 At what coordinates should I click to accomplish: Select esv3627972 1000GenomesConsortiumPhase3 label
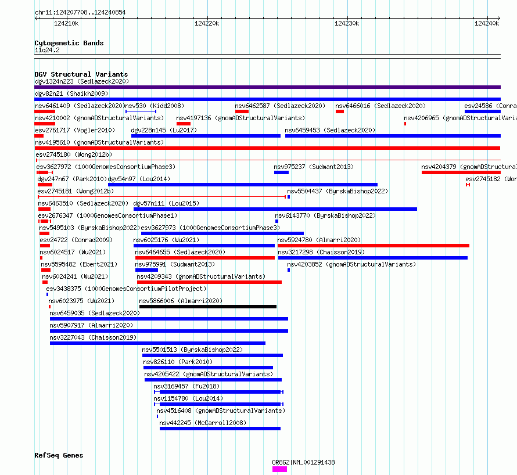(106, 167)
